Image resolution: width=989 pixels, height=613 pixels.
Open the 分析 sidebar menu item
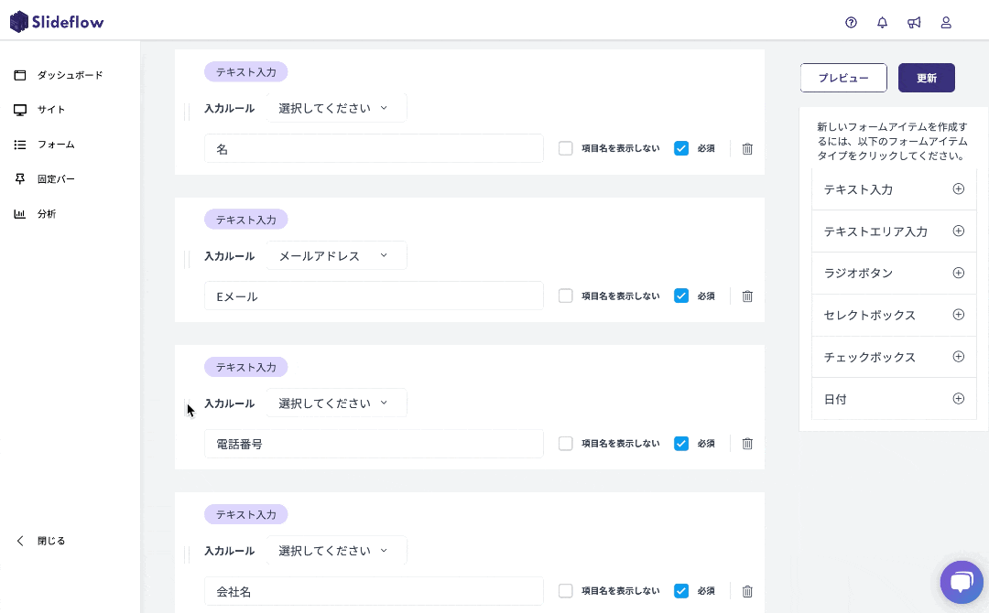(47, 214)
